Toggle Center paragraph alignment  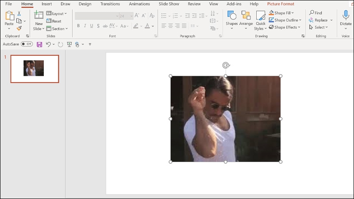pos(171,26)
